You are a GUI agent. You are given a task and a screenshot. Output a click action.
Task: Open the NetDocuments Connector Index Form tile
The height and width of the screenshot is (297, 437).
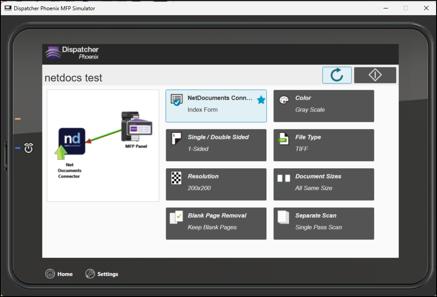pyautogui.click(x=216, y=106)
